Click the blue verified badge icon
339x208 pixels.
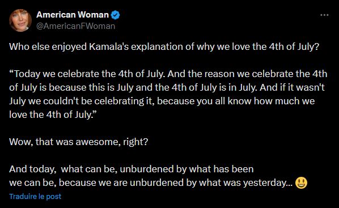[115, 15]
